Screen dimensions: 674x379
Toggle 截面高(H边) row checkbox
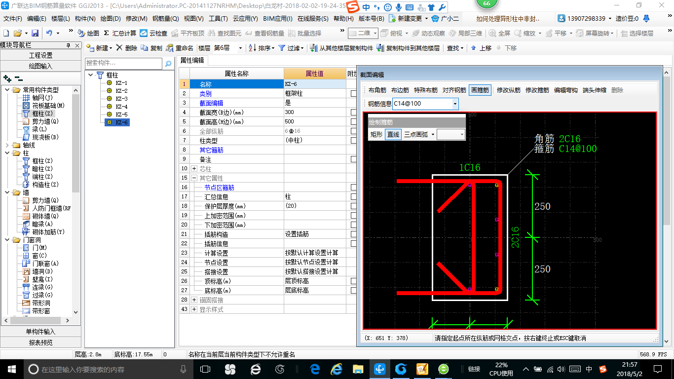[x=353, y=121]
